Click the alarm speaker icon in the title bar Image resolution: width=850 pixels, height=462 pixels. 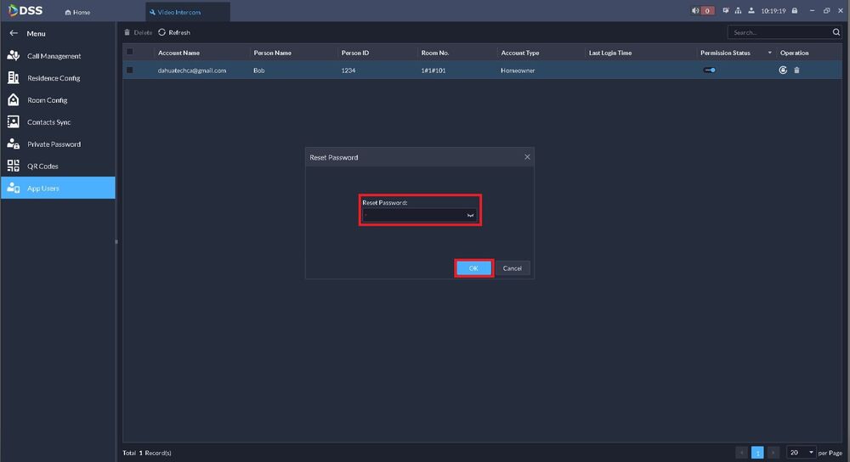[x=696, y=11]
